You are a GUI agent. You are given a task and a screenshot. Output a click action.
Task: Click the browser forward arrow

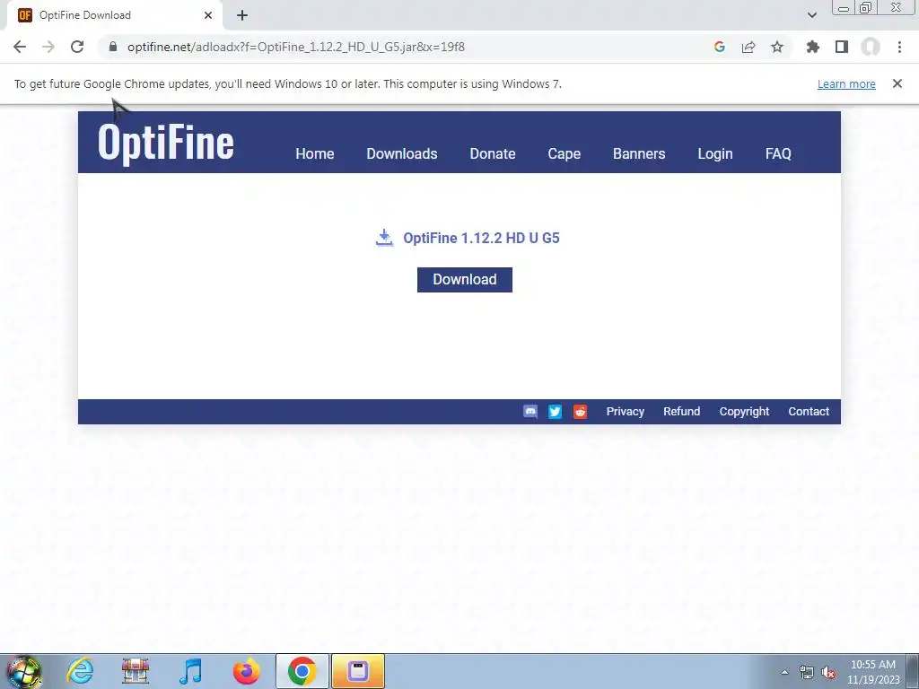48,47
